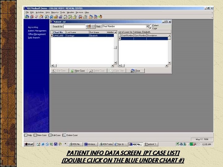Click the Word quick launch icon in taskbar
The image size is (223, 167).
[56, 144]
